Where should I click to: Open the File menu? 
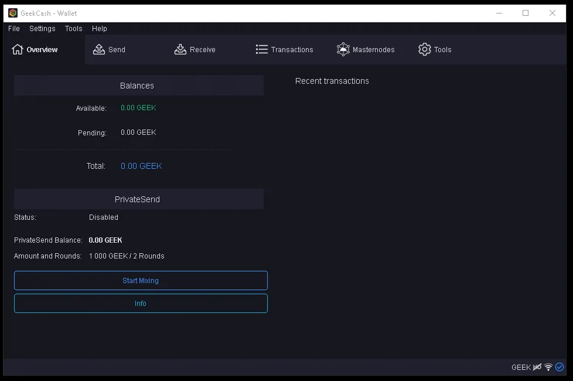point(14,29)
